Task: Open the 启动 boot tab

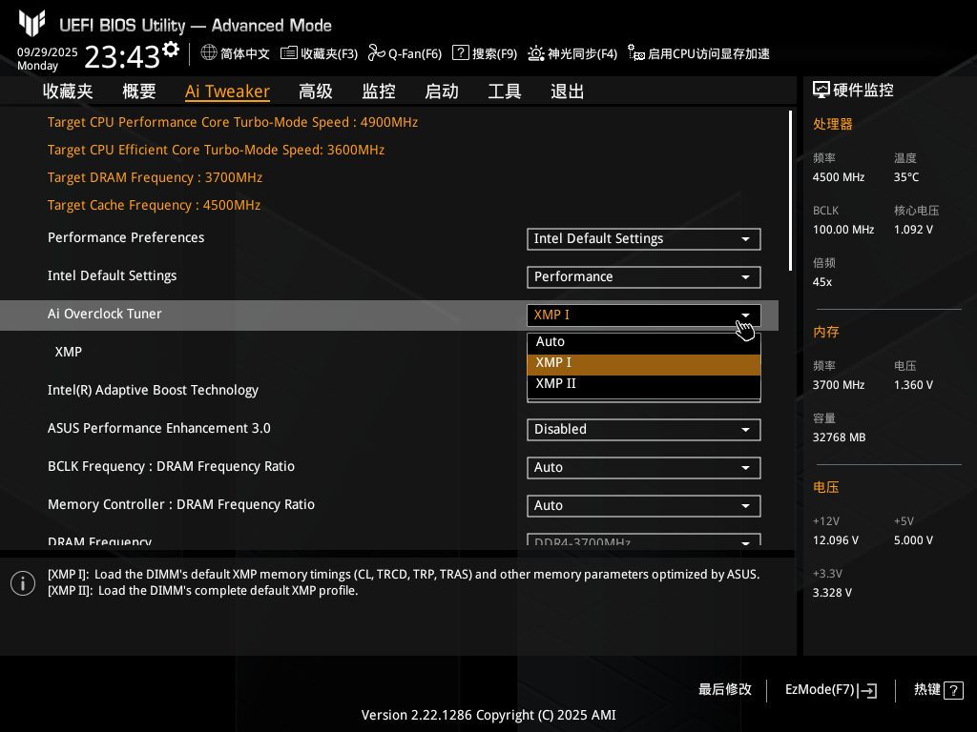Action: tap(442, 91)
